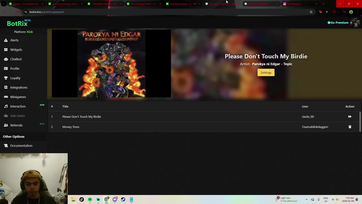Switch to the Instagram browser tab
362x204 pixels.
pos(300,4)
